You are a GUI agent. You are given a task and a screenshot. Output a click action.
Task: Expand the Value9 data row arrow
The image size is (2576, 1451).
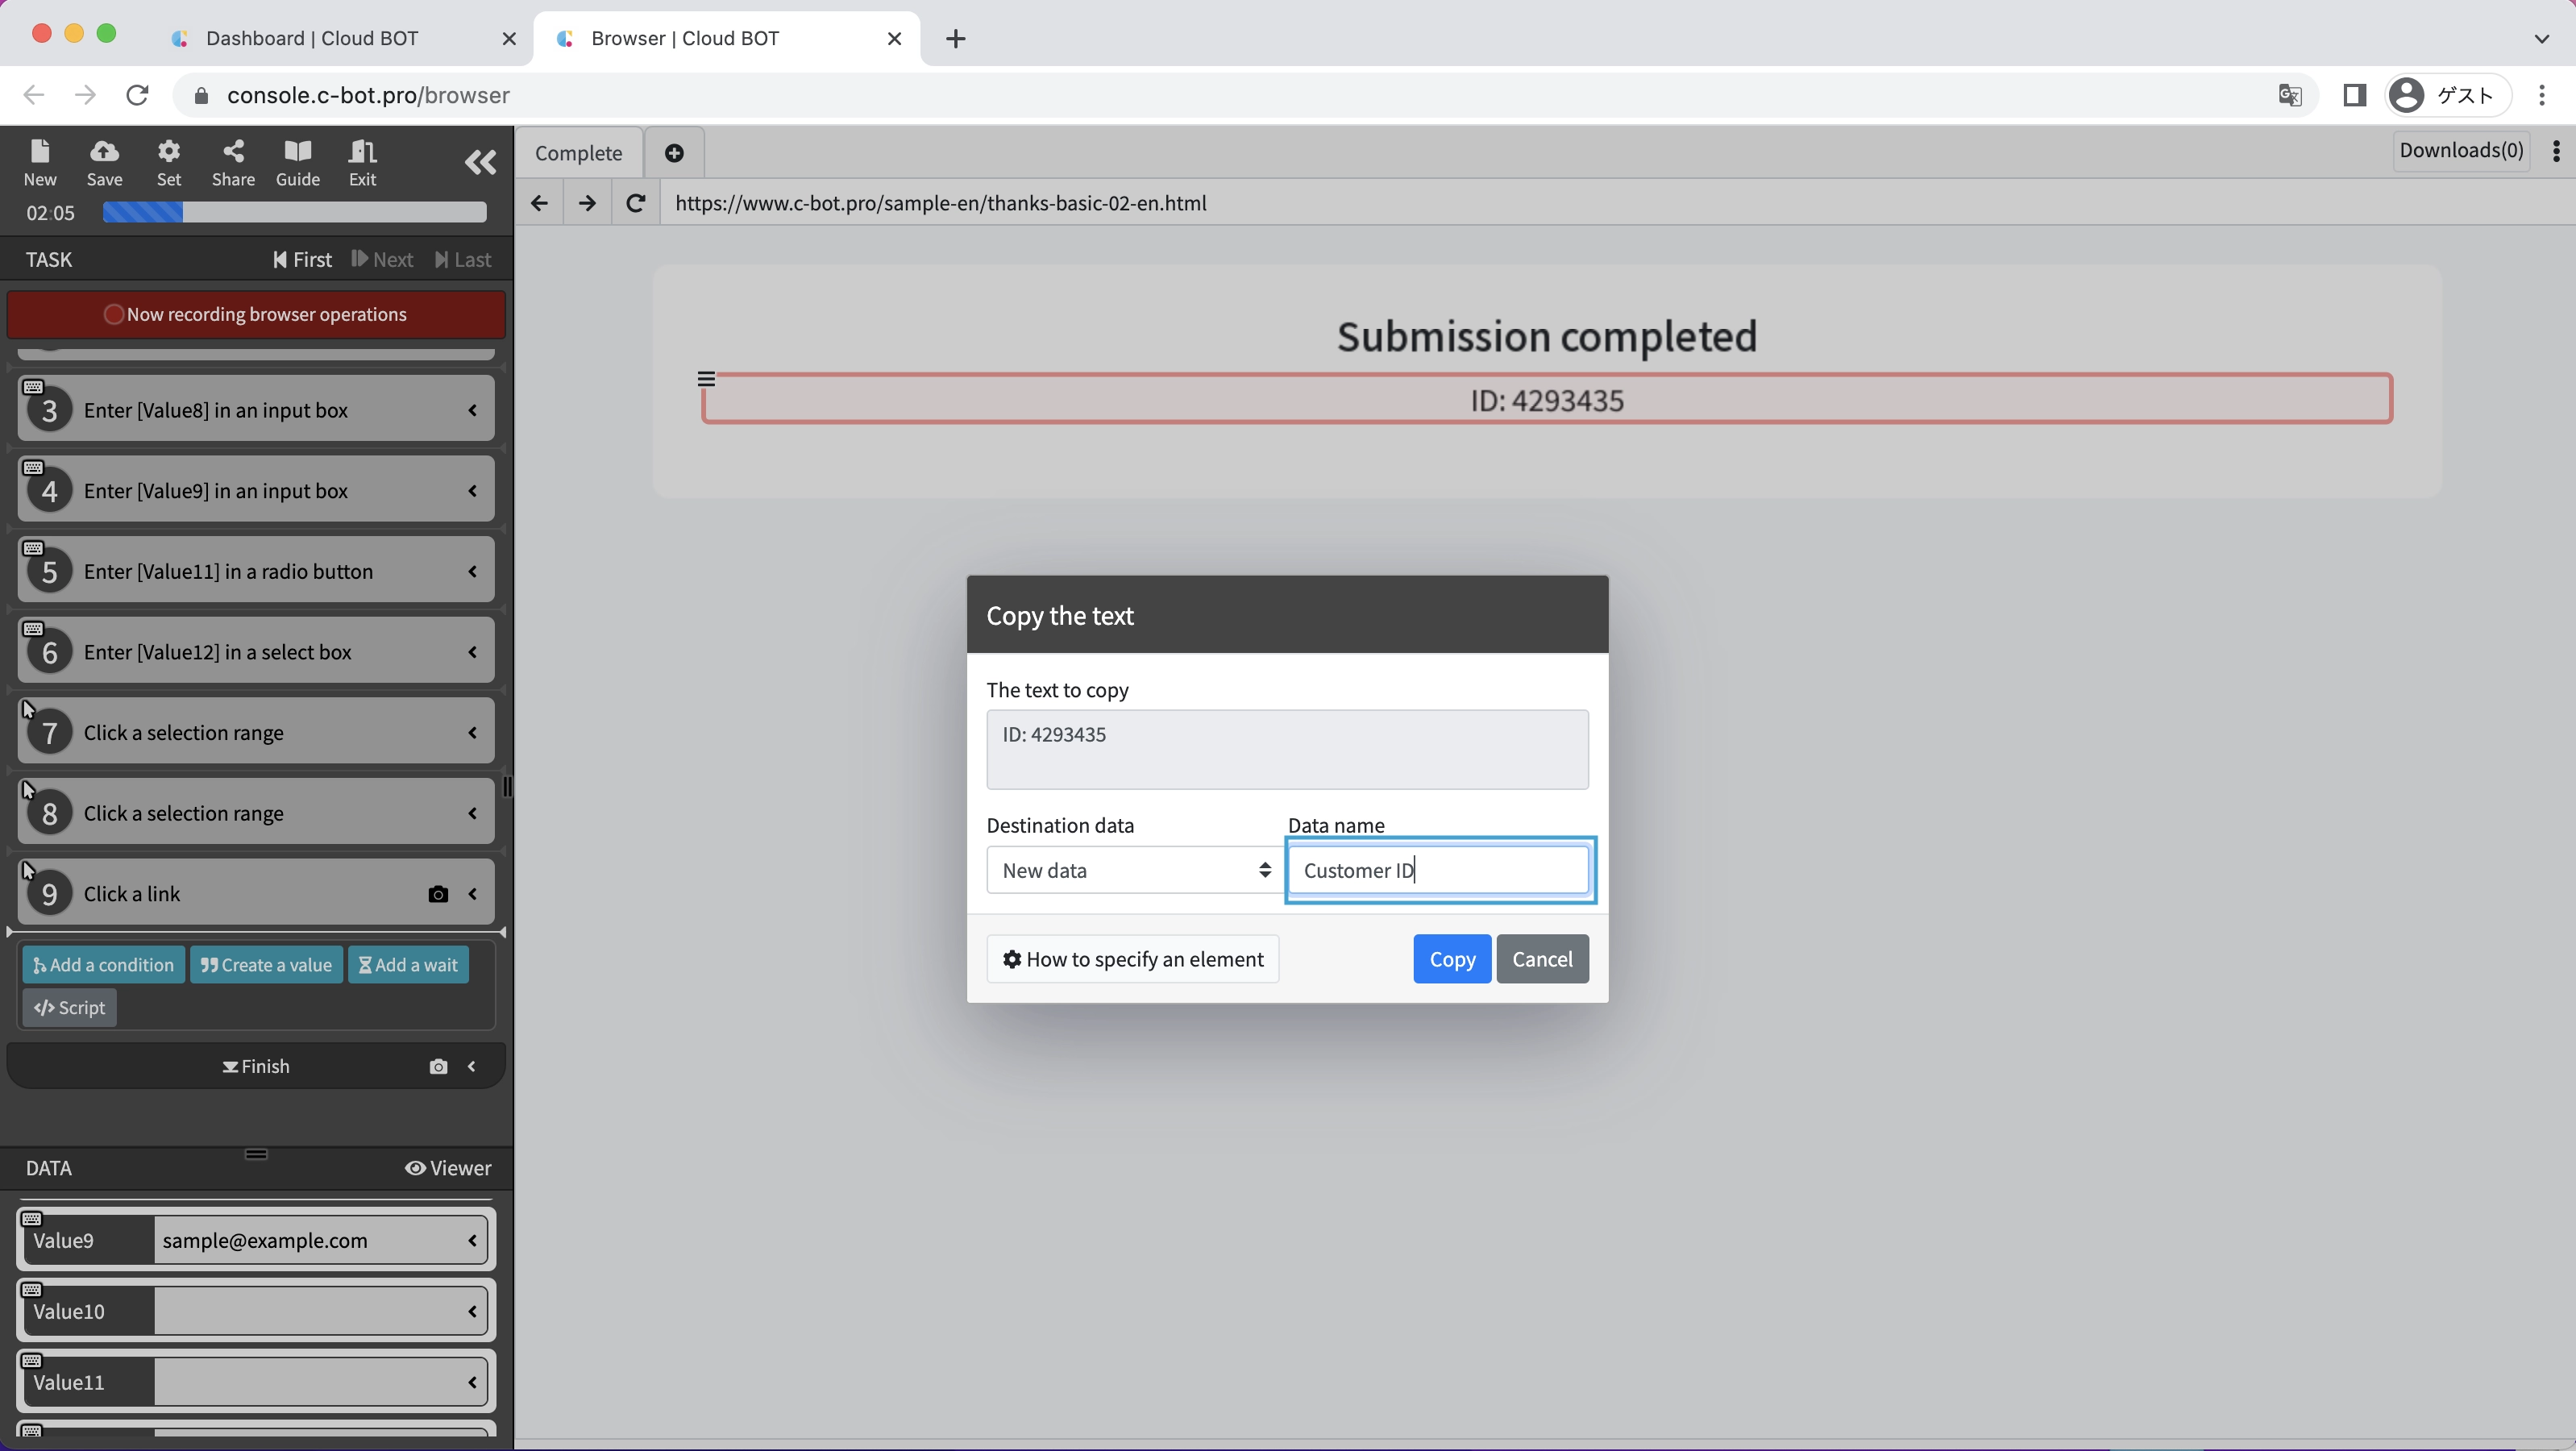coord(472,1241)
